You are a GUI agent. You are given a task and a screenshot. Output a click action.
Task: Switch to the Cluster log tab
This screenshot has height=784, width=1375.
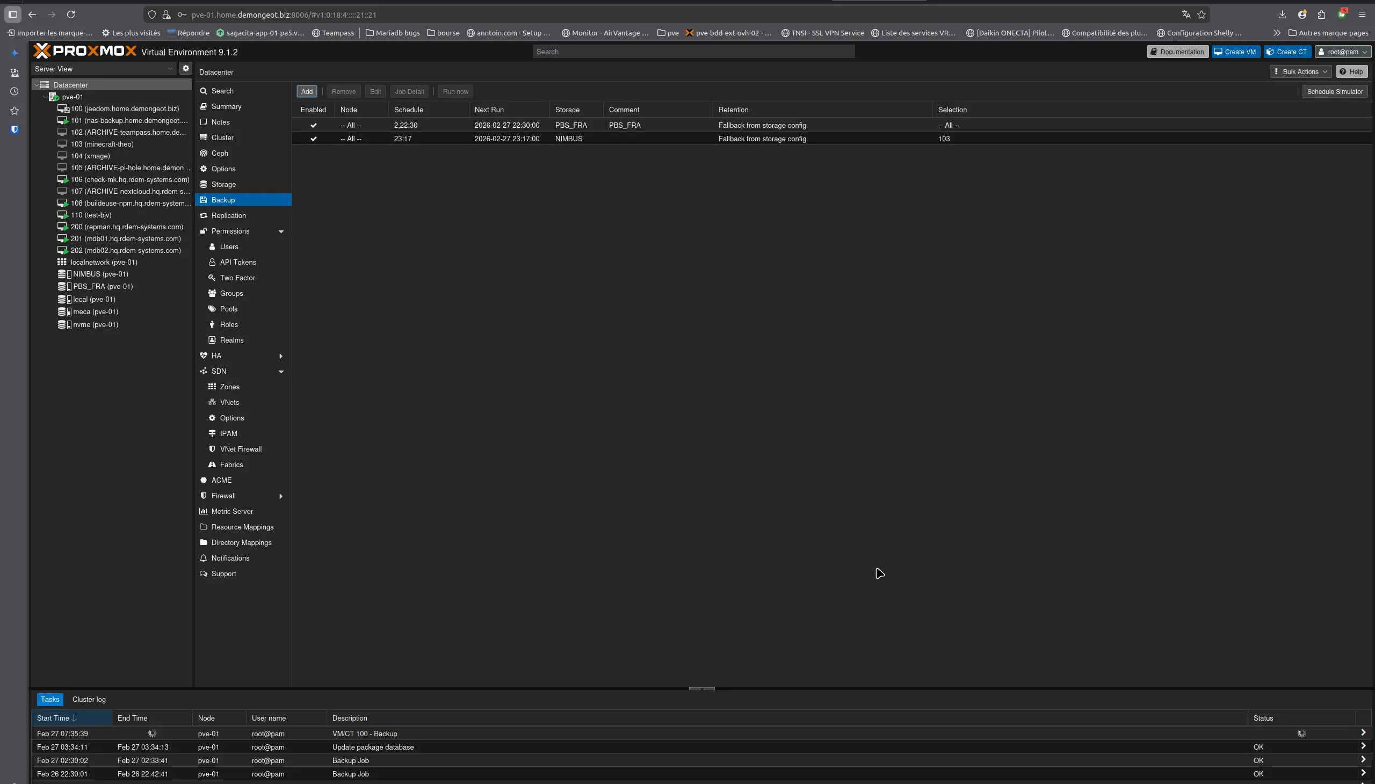click(89, 700)
